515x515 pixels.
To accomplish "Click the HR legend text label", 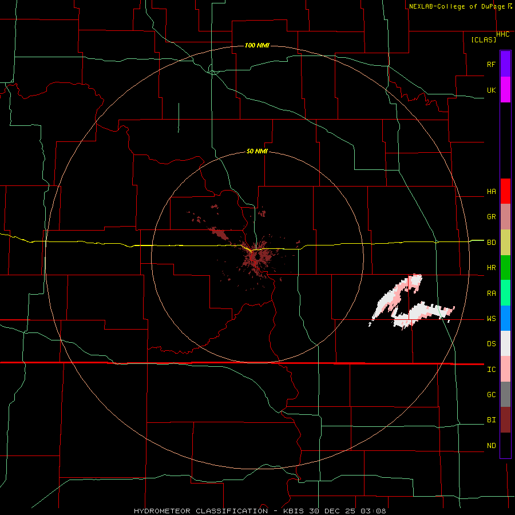I will [x=491, y=268].
